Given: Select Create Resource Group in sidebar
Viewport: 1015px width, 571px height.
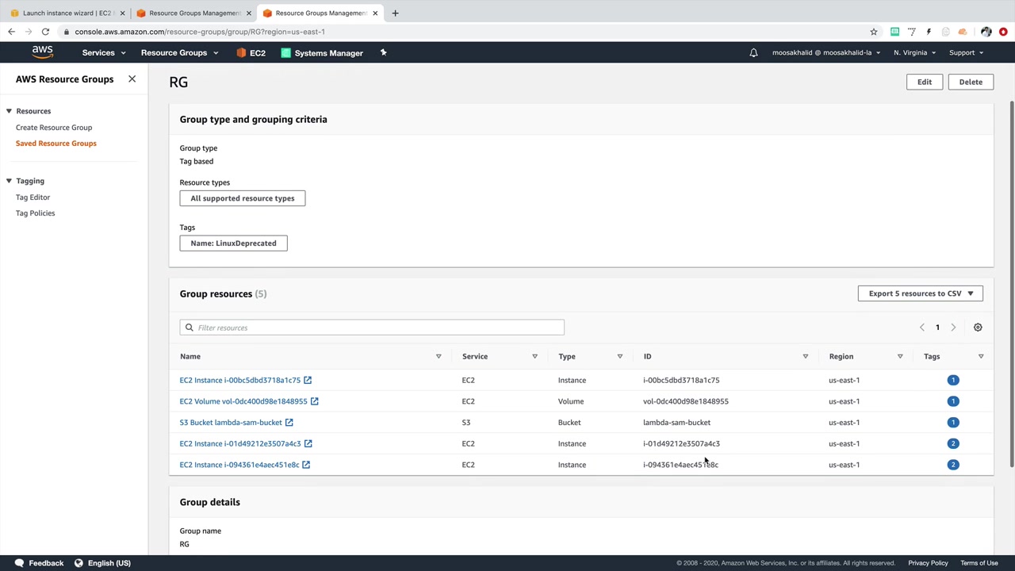Looking at the screenshot, I should pos(54,128).
